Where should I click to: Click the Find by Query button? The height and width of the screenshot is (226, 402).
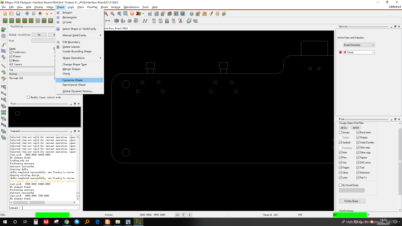click(x=352, y=201)
